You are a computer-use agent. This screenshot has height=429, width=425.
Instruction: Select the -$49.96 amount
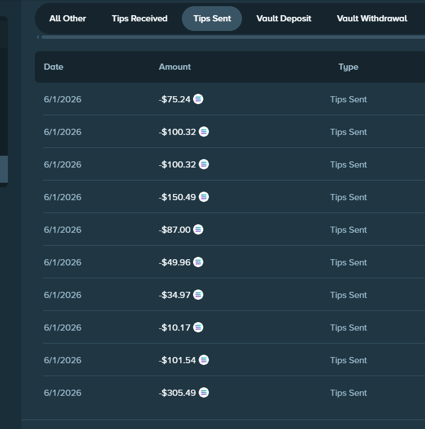point(175,263)
